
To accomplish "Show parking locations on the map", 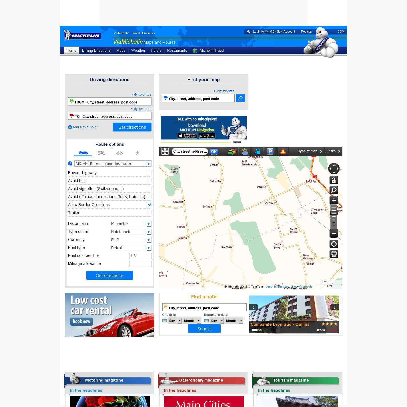I will (270, 151).
